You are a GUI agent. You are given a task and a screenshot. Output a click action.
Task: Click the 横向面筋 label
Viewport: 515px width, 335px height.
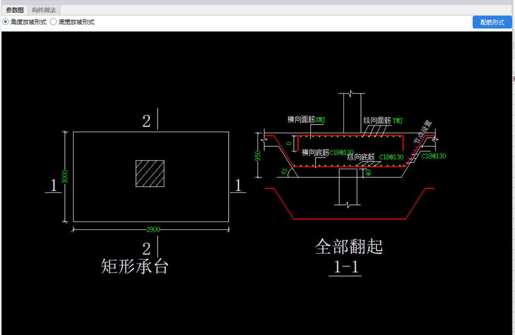click(x=301, y=120)
